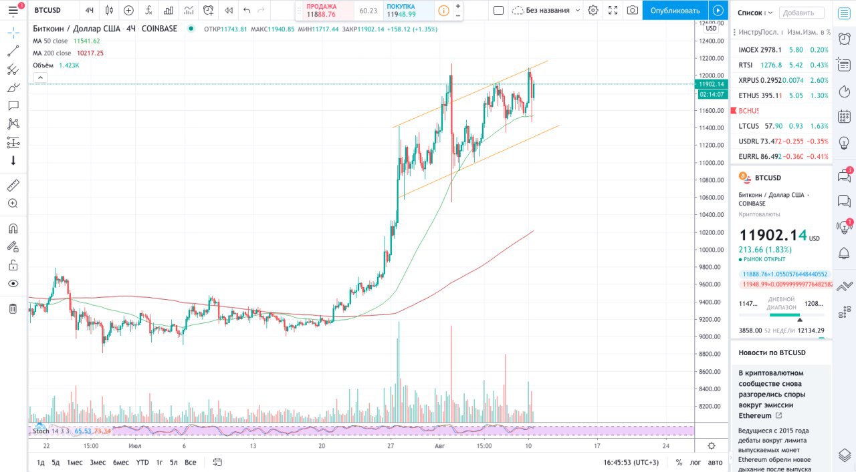This screenshot has width=856, height=472.
Task: Open the main hamburger menu
Action: point(13,10)
